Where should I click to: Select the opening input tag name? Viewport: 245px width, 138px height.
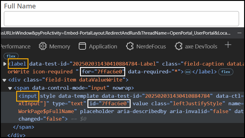point(28,96)
